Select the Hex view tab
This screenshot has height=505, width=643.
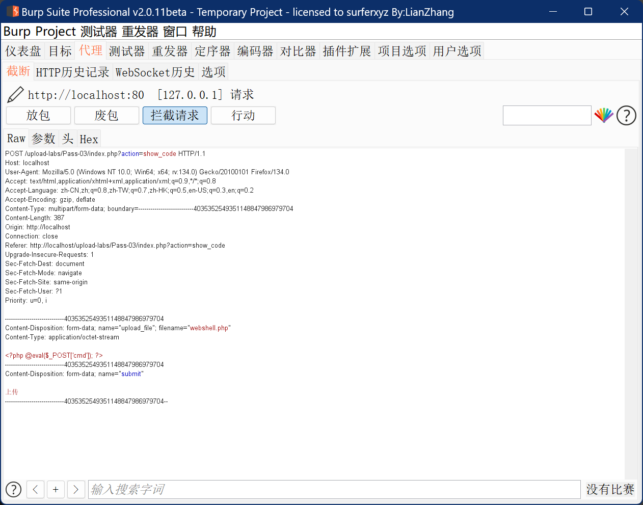[x=89, y=139]
